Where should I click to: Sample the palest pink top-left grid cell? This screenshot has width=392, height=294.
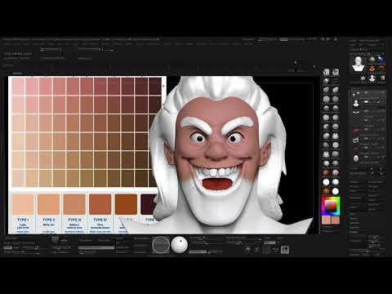pos(18,86)
